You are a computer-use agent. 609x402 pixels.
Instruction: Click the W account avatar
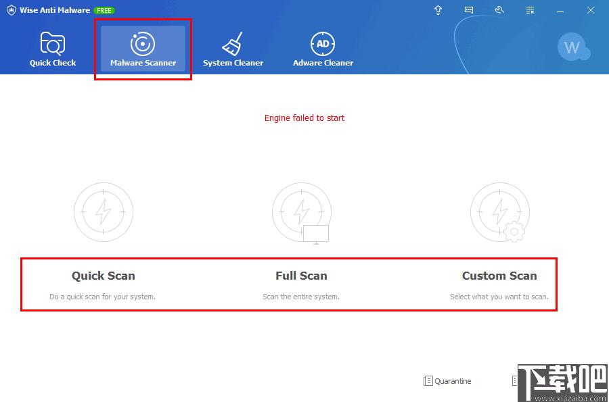tap(572, 47)
